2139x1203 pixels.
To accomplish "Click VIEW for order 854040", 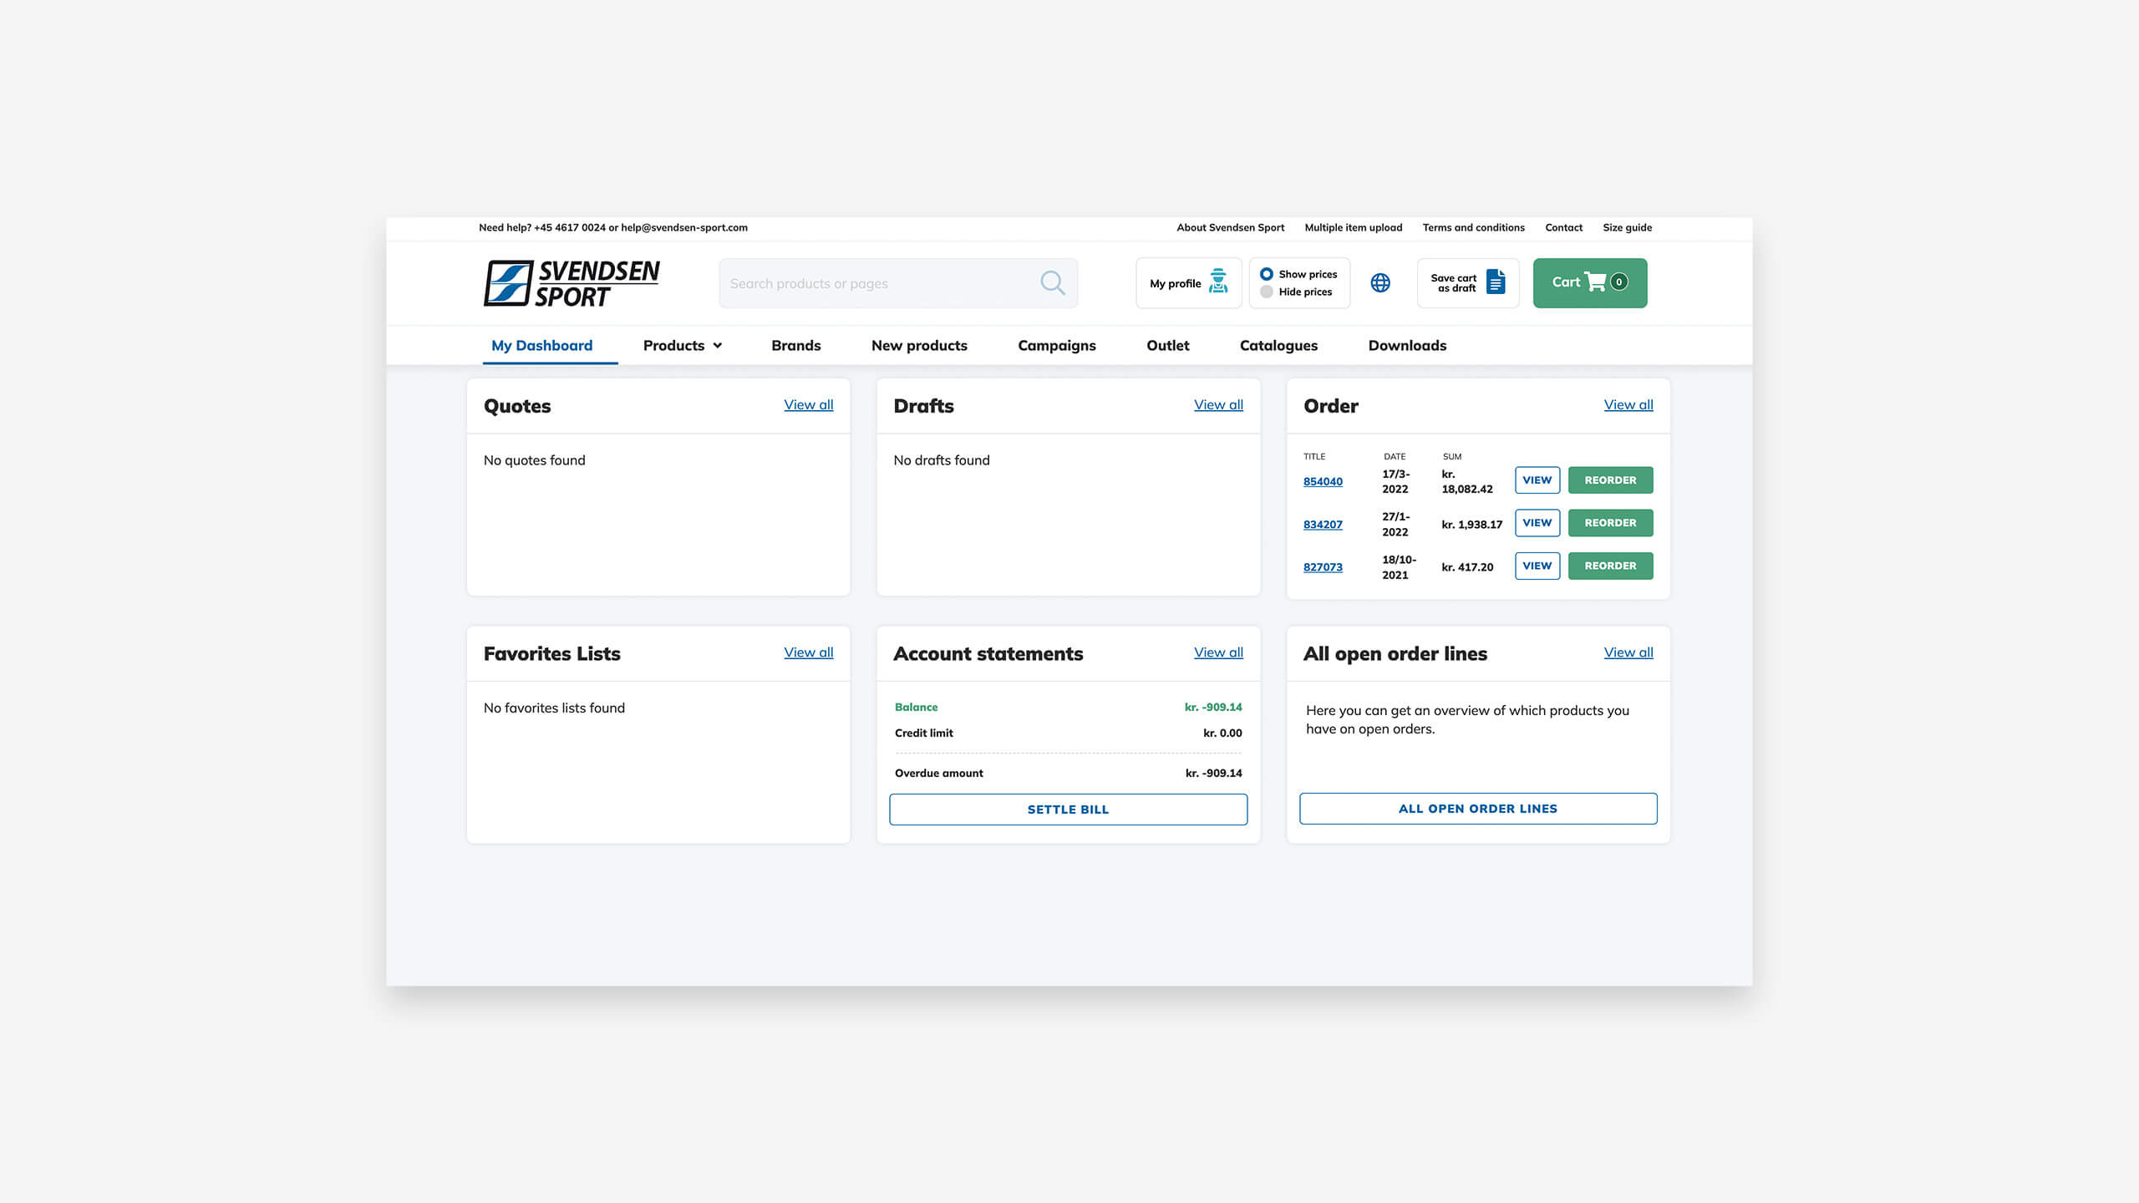I will [1537, 480].
